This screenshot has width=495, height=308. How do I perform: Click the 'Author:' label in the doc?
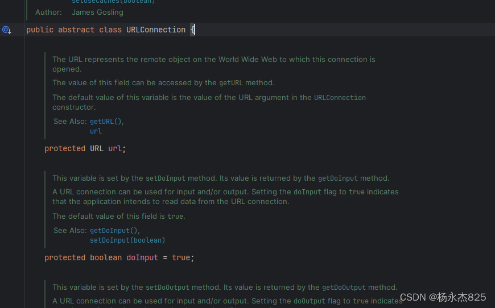coord(48,13)
